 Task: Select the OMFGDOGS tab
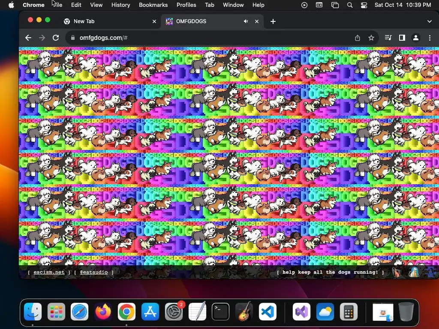tap(212, 21)
